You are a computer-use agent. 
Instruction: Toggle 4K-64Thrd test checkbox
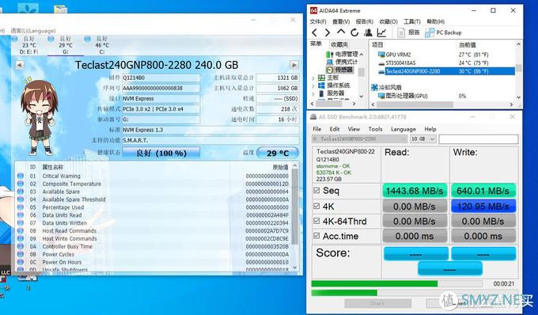pos(316,221)
